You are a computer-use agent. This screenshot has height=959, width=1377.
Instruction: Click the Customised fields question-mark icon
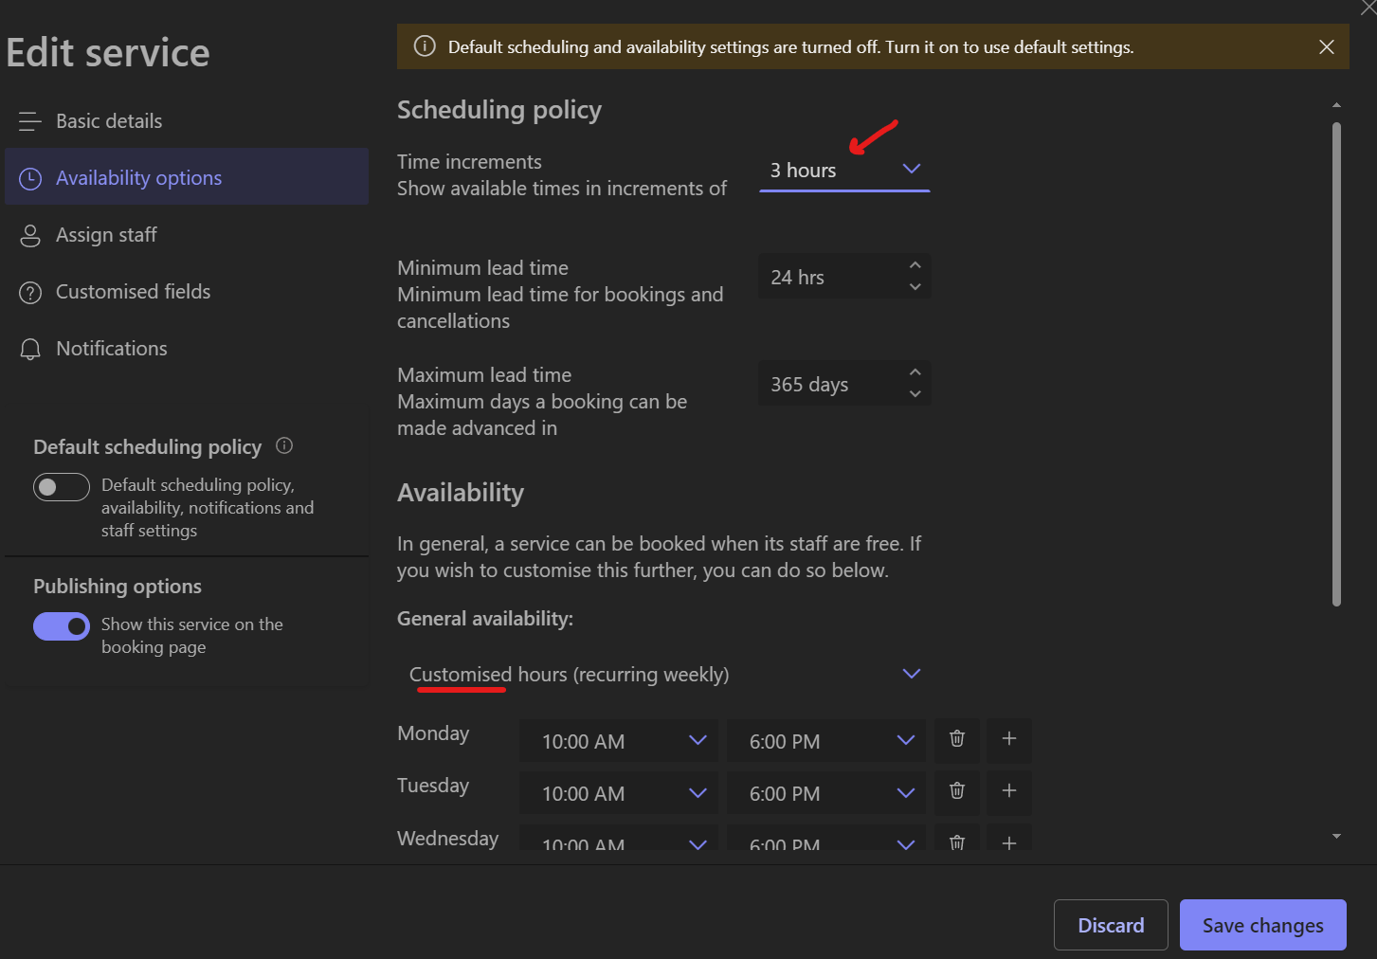tap(30, 293)
